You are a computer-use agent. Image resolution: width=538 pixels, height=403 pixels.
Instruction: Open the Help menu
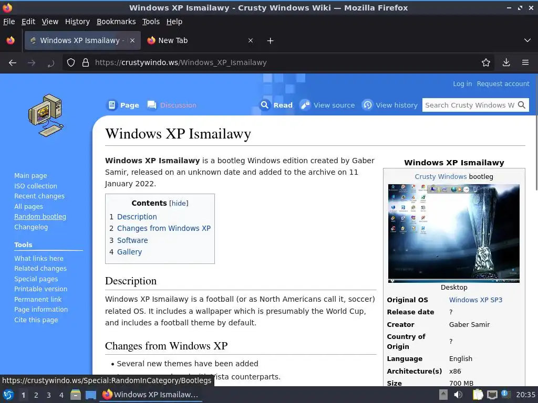(x=174, y=22)
